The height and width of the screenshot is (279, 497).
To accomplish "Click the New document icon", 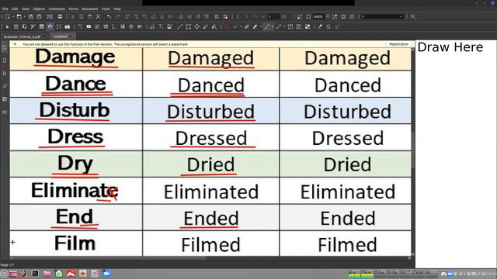I will click(x=7, y=16).
